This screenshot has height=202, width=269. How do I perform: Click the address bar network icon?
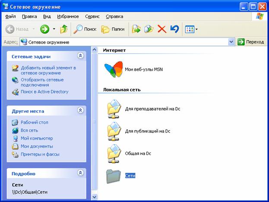click(x=24, y=42)
